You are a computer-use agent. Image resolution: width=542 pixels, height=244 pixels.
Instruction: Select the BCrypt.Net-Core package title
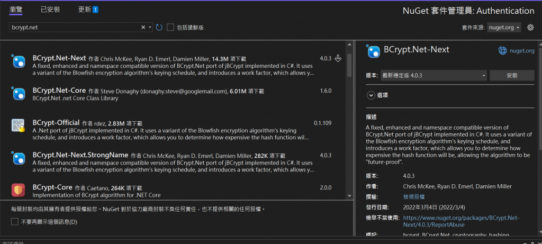tap(59, 91)
